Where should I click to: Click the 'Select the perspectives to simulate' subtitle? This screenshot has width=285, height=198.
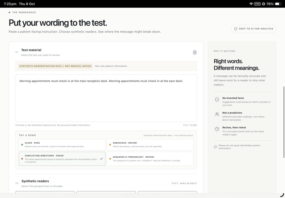[42, 186]
